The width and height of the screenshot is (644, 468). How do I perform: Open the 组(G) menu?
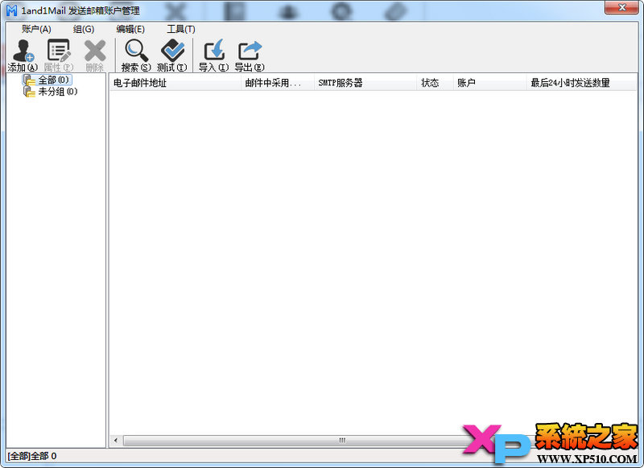click(x=84, y=29)
